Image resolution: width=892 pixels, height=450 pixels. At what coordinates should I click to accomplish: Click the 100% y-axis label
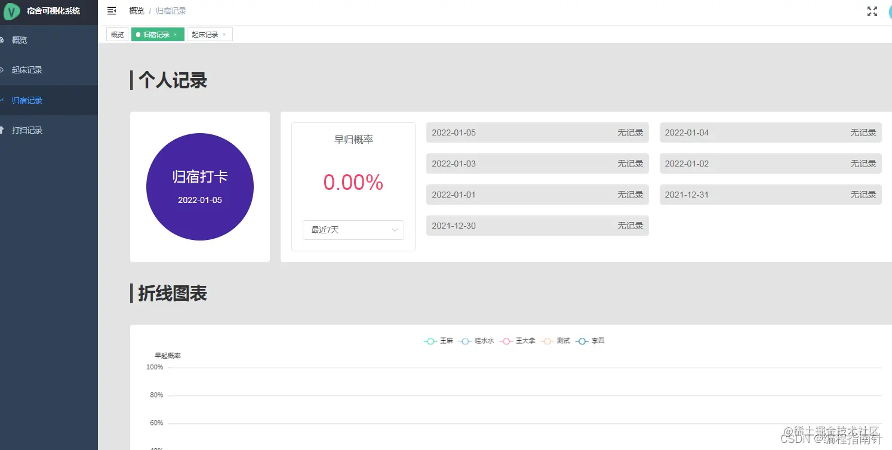pyautogui.click(x=155, y=367)
